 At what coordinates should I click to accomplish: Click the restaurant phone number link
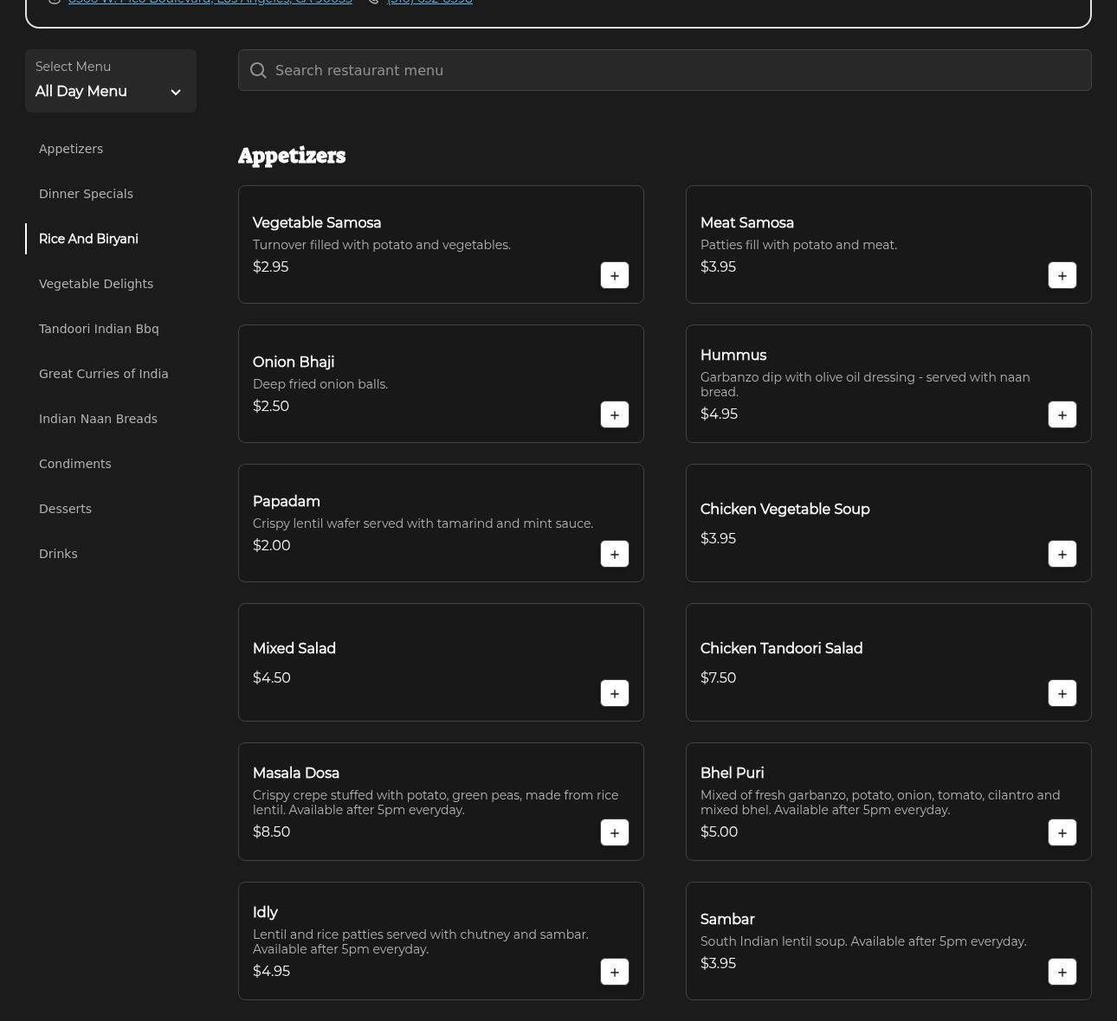pos(429,3)
